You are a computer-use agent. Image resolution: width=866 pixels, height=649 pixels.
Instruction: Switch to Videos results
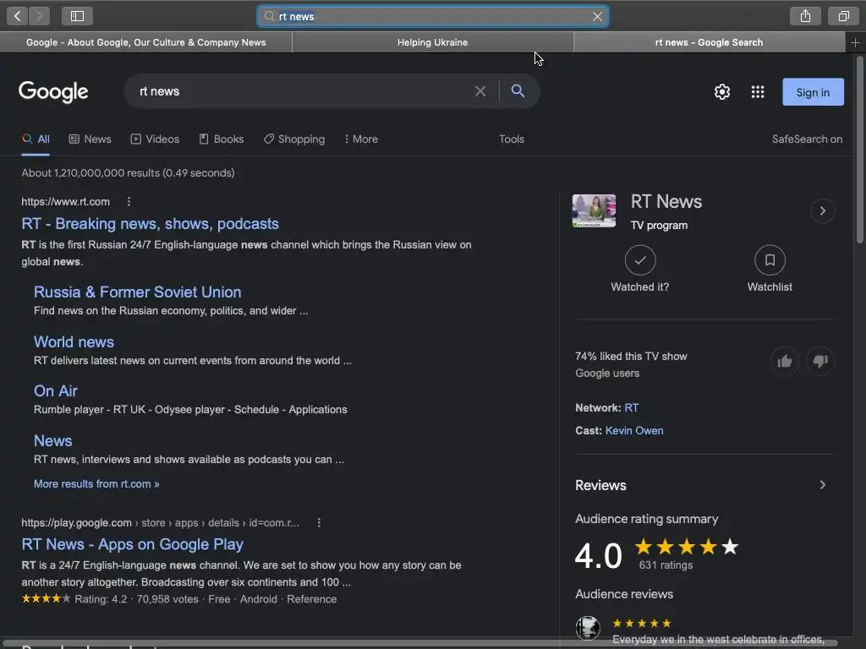(x=156, y=139)
